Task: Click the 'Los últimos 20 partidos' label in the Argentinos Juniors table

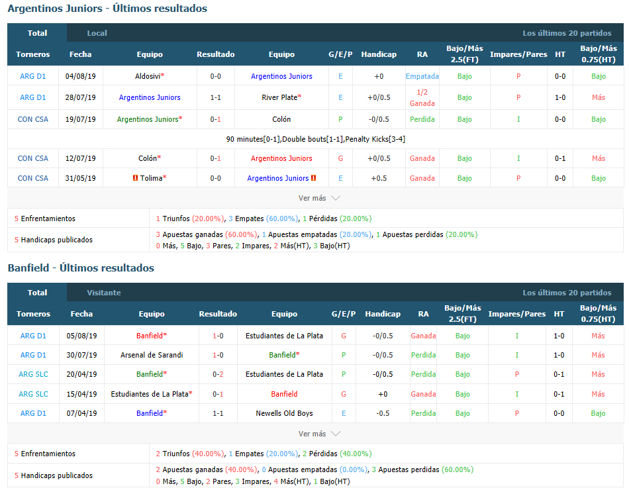Action: coord(567,33)
